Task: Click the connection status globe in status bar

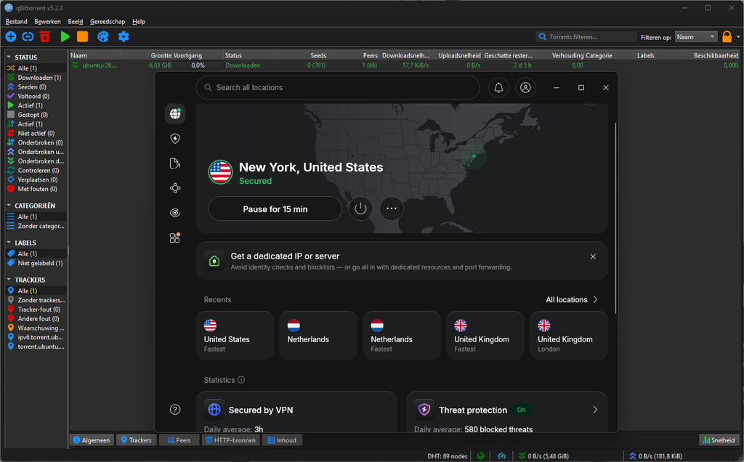Action: point(481,456)
